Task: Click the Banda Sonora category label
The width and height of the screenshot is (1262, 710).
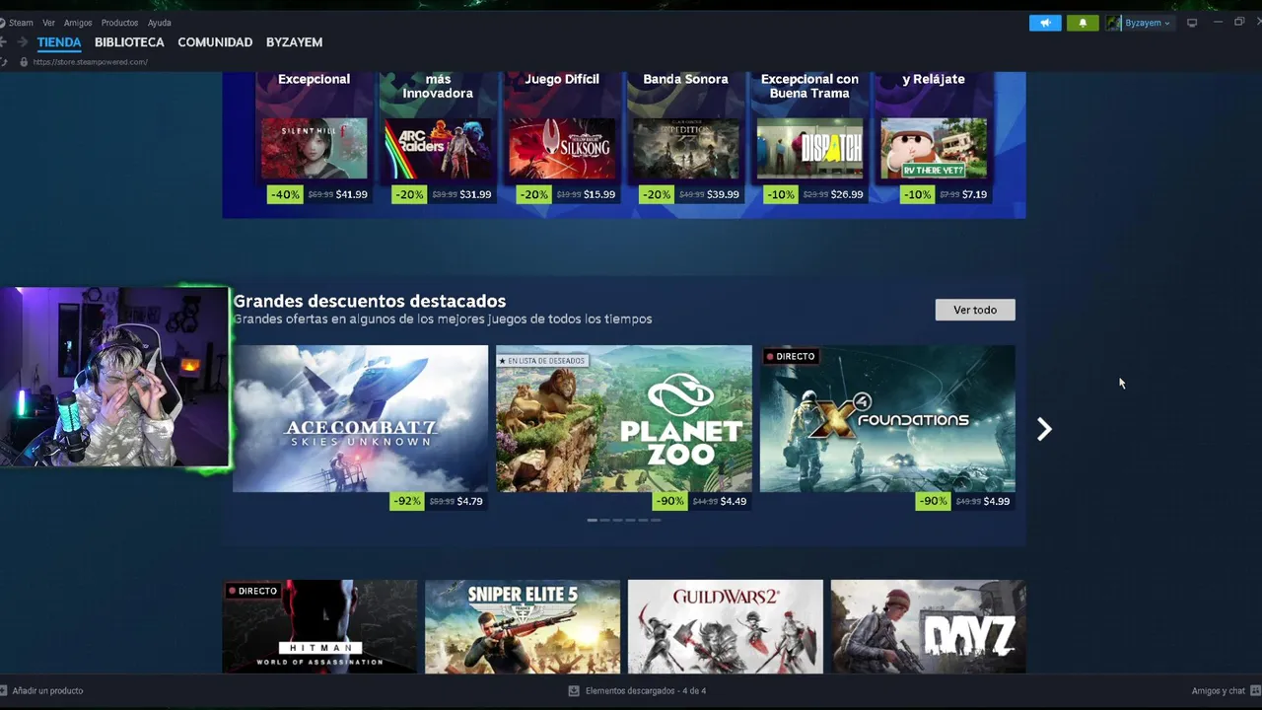Action: 685,79
